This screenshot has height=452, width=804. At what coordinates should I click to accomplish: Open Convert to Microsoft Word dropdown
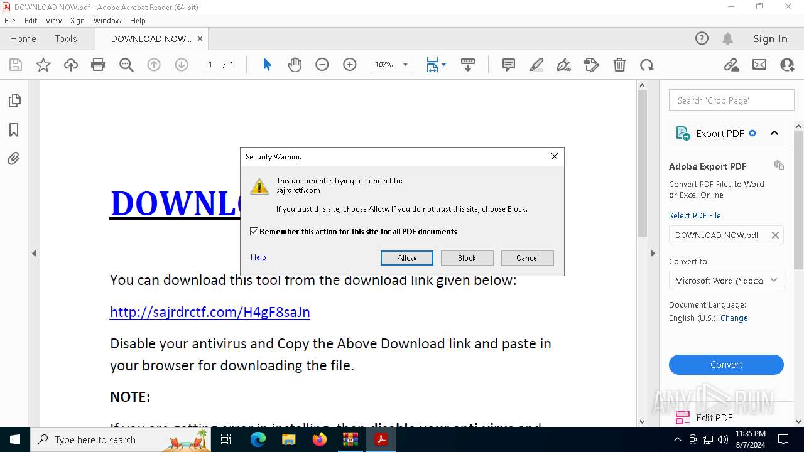pos(726,281)
